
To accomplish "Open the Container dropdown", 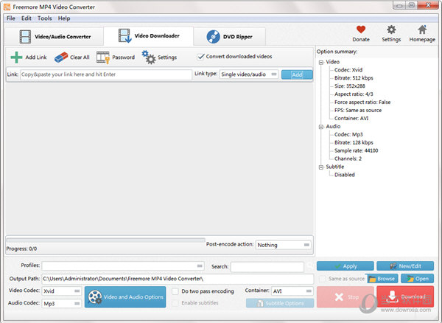I will tap(292, 291).
